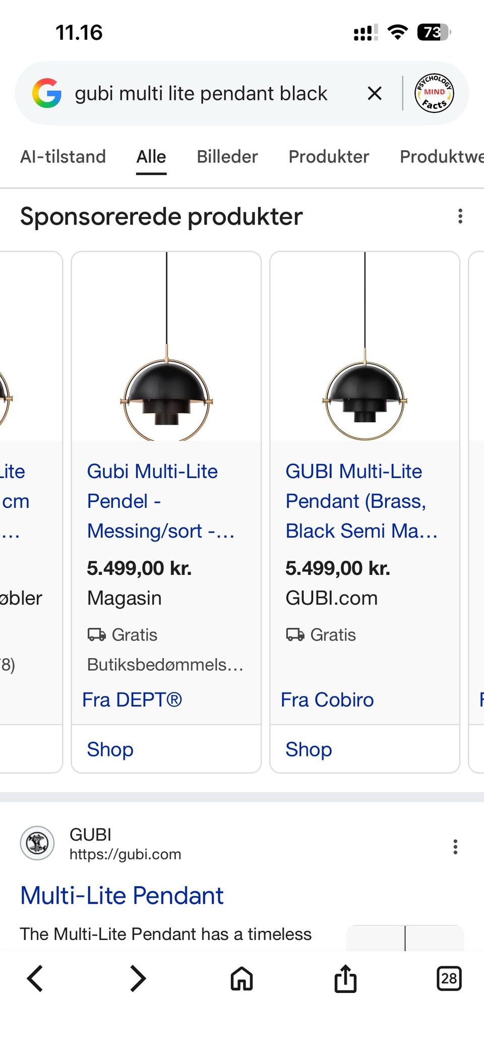Open the Produkter tab

coord(328,156)
